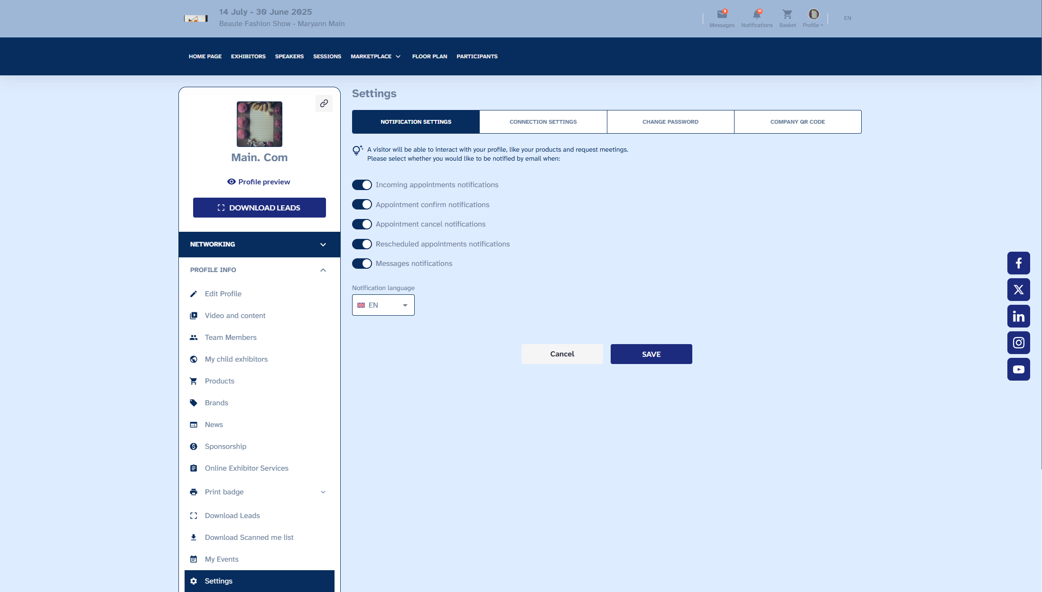This screenshot has width=1042, height=592.
Task: Toggle Appointment cancel notifications switch
Action: (x=362, y=224)
